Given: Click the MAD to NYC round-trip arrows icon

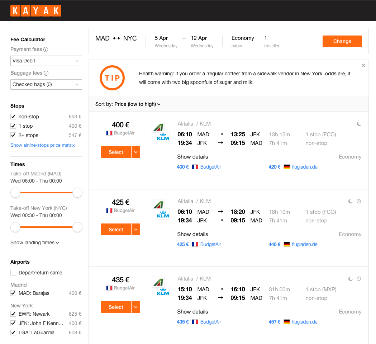Looking at the screenshot, I should pos(116,38).
